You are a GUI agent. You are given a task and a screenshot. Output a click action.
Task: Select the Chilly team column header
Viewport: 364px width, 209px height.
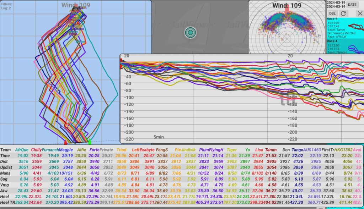point(36,150)
